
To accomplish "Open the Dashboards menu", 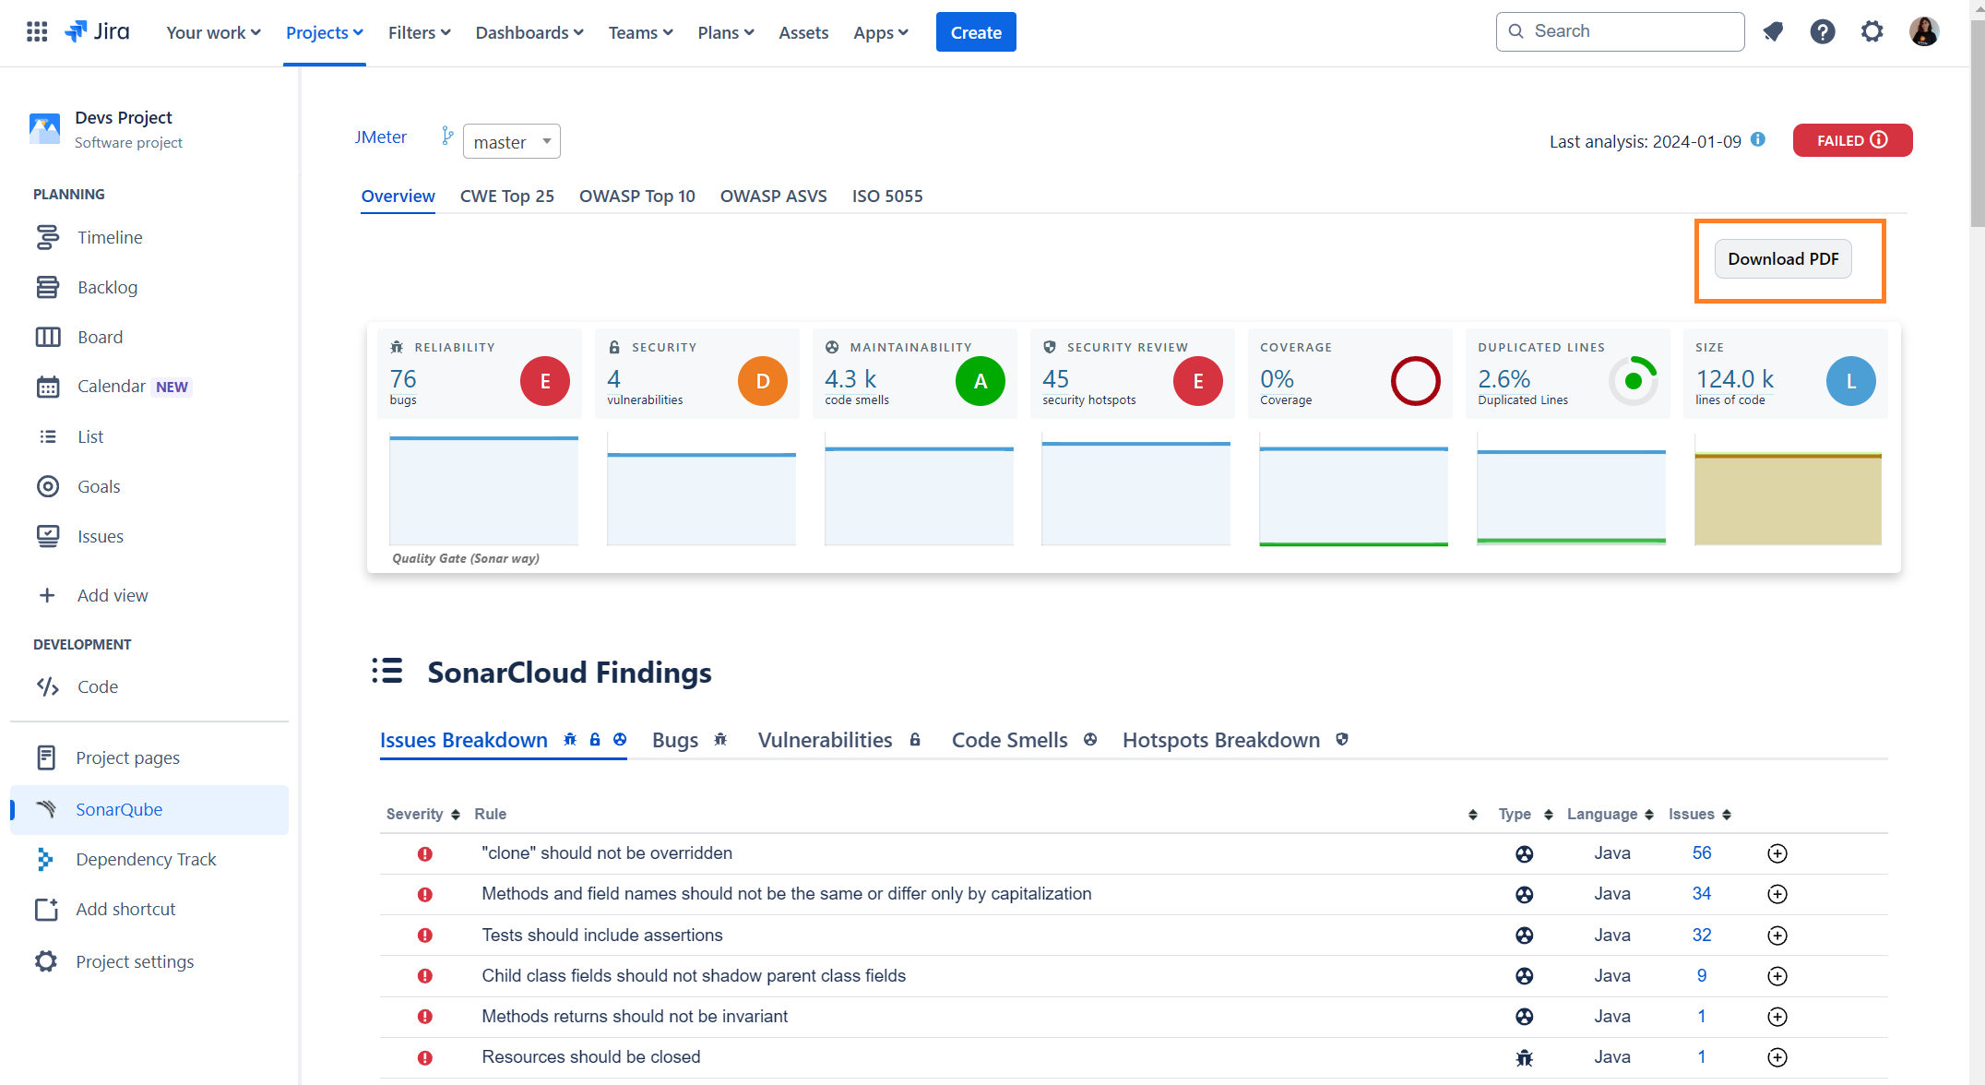I will pyautogui.click(x=529, y=32).
